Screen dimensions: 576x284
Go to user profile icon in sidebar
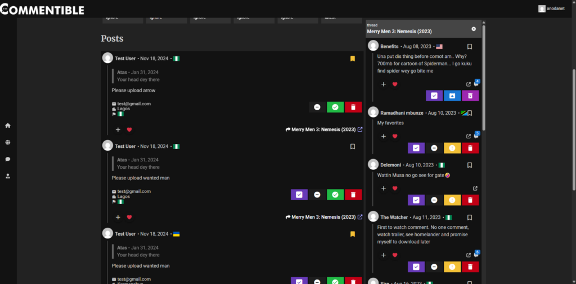[8, 176]
